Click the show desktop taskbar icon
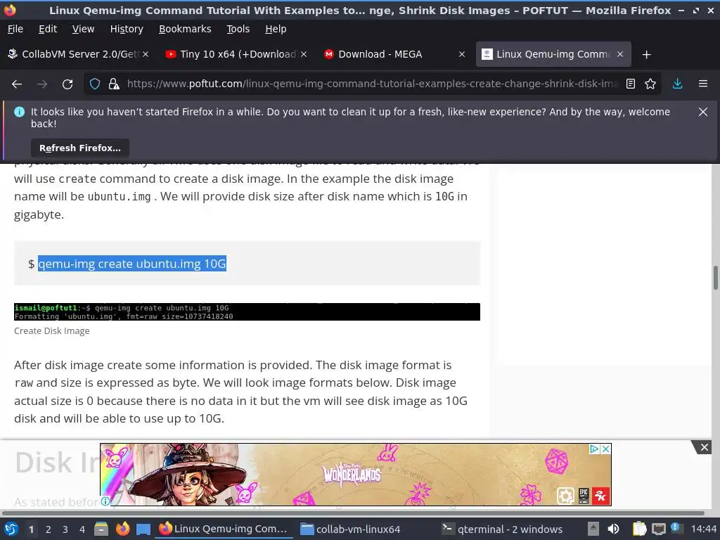The height and width of the screenshot is (540, 720). tap(143, 529)
